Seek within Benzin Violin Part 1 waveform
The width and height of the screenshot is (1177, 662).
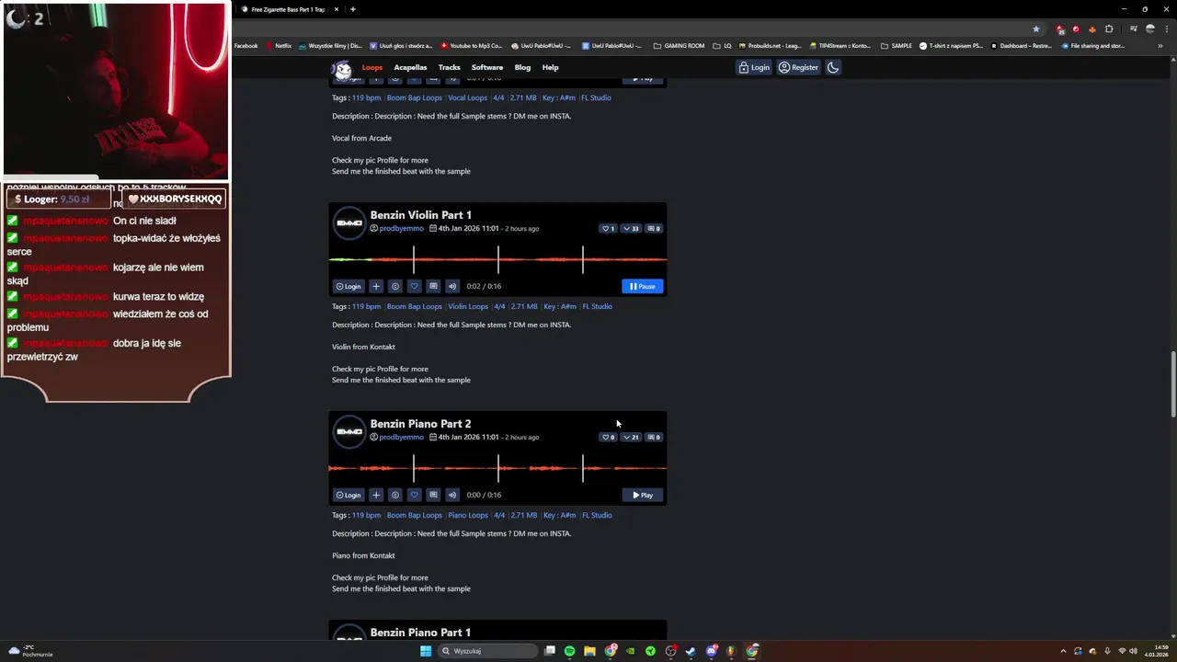497,259
